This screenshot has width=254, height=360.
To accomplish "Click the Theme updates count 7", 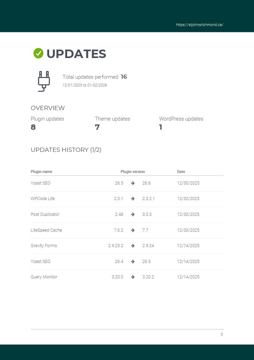I will click(97, 127).
